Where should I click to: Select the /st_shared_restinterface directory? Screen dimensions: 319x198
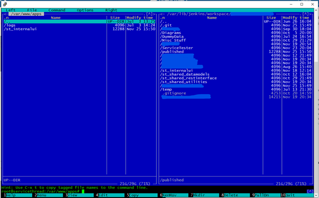236,78
